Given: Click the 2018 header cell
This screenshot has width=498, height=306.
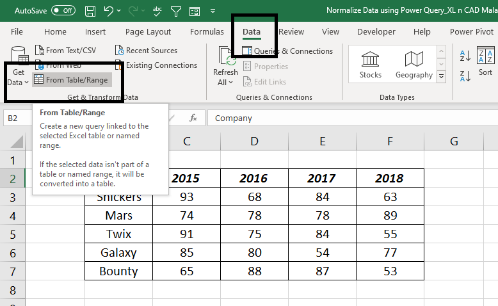Looking at the screenshot, I should [x=390, y=178].
